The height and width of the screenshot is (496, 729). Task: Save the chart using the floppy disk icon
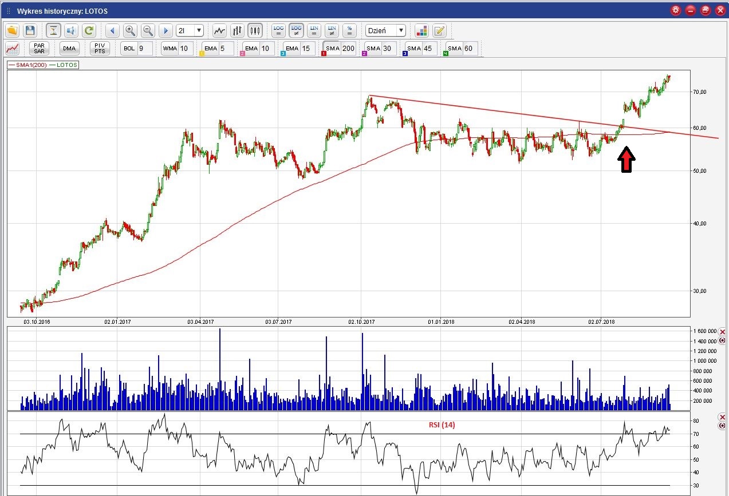point(30,30)
